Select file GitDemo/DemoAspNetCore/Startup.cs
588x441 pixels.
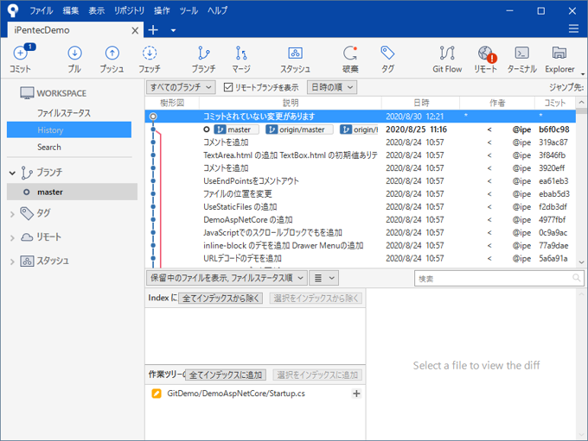[x=255, y=394]
